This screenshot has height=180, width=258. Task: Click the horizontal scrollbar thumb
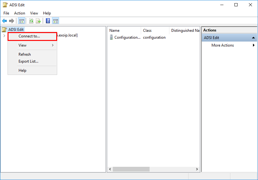131,169
